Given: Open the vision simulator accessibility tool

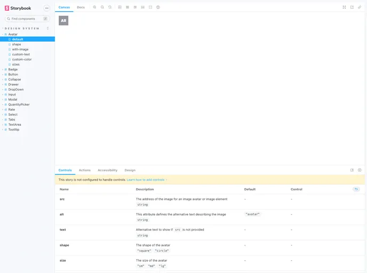Looking at the screenshot, I should 158,7.
